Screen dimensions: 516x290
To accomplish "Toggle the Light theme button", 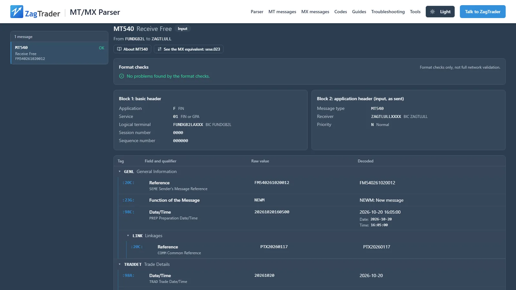I will point(440,12).
